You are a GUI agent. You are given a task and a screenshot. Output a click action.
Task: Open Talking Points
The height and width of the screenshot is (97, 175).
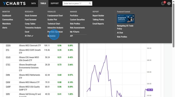(x=98, y=20)
